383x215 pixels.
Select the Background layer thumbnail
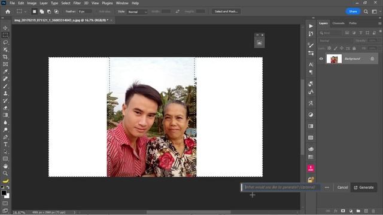[334, 59]
